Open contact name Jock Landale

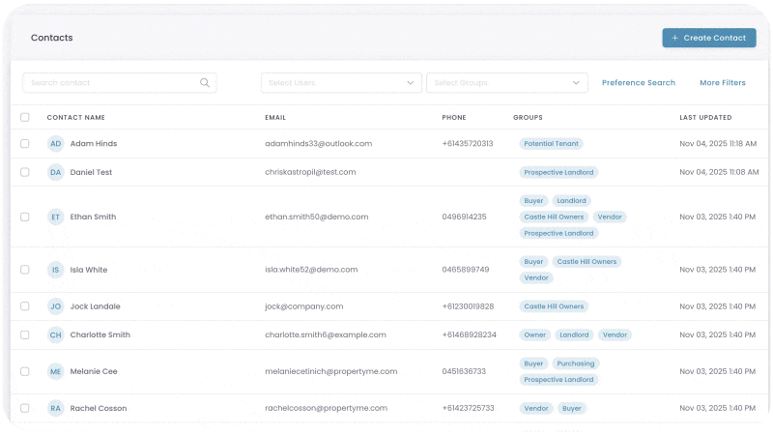coord(95,306)
